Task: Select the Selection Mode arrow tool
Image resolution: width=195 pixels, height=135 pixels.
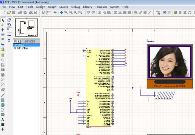Action: (3, 20)
